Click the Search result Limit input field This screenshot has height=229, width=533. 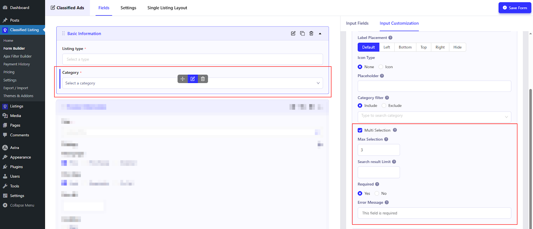click(379, 172)
